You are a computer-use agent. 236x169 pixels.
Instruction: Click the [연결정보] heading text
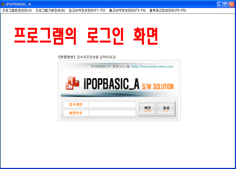click(66, 57)
